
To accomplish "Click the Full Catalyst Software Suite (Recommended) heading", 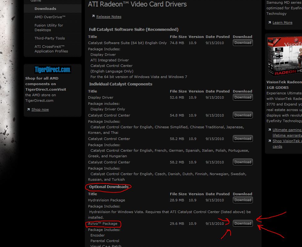I will point(134,29).
